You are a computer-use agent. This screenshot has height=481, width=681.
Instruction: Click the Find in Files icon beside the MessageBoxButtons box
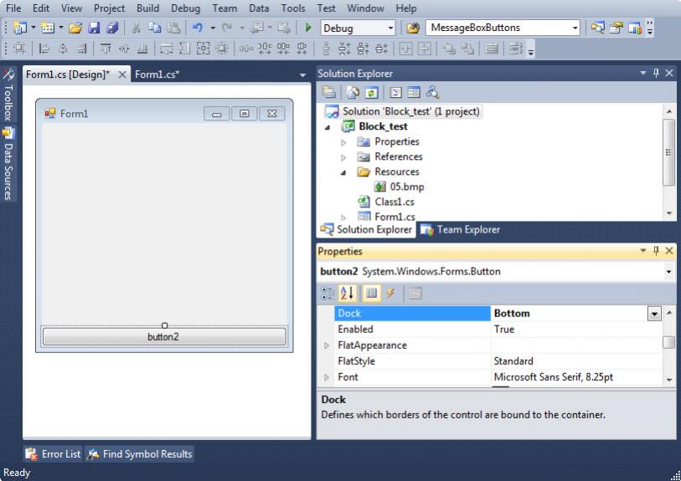click(x=413, y=28)
